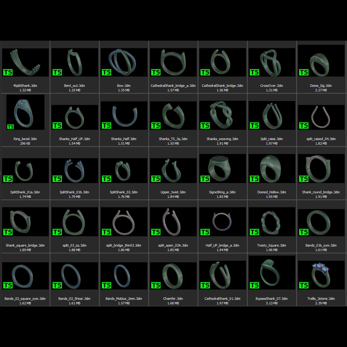The image size is (347, 347).
Task: Select the CrossOver.3dm ring thumbnail
Action: click(x=272, y=62)
